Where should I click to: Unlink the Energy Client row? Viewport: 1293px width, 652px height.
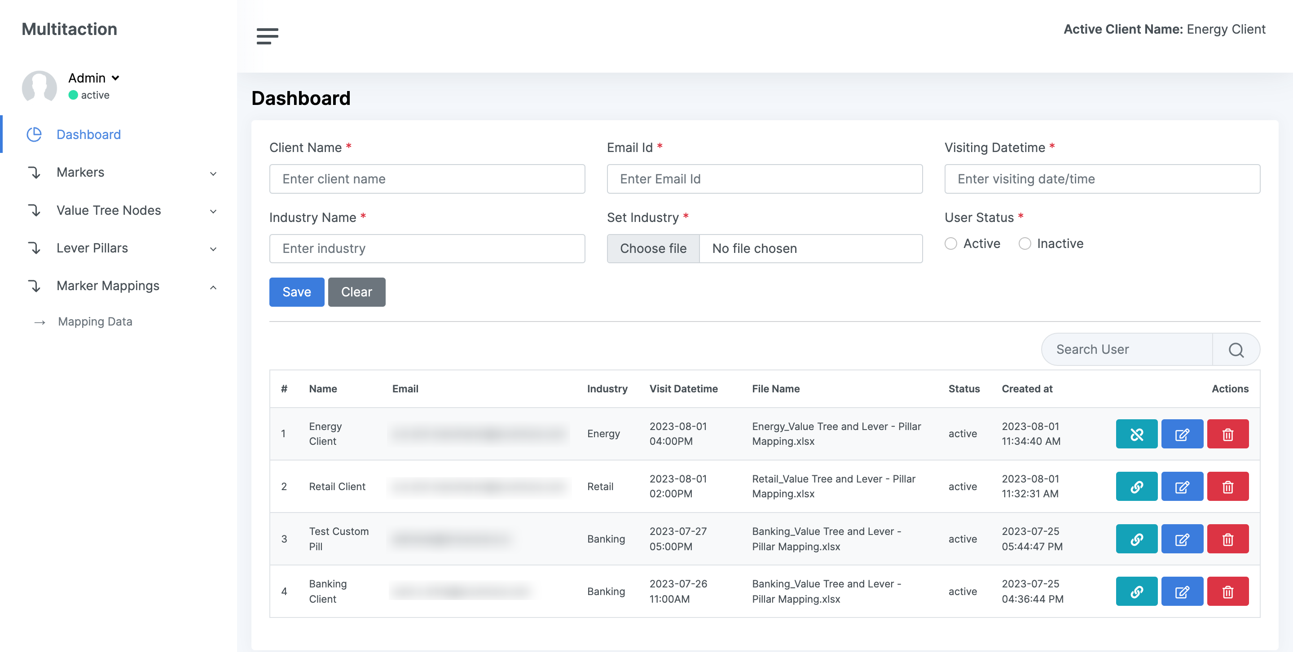coord(1136,434)
